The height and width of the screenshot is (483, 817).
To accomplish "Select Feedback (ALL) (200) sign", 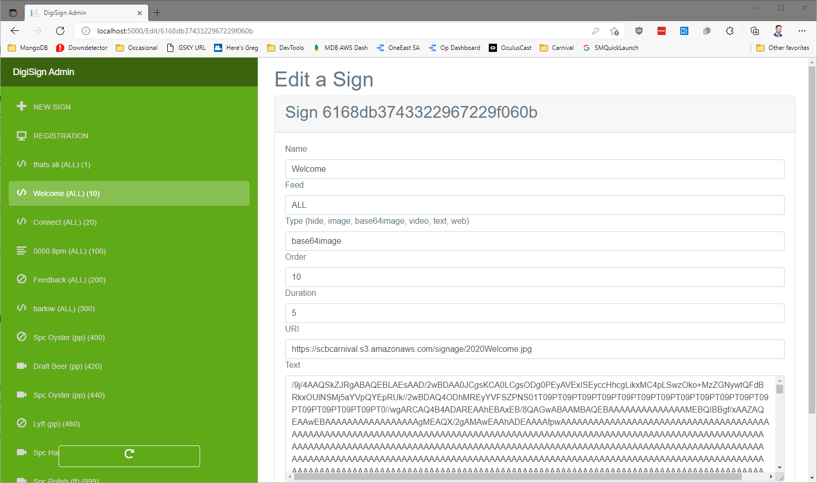I will point(129,280).
